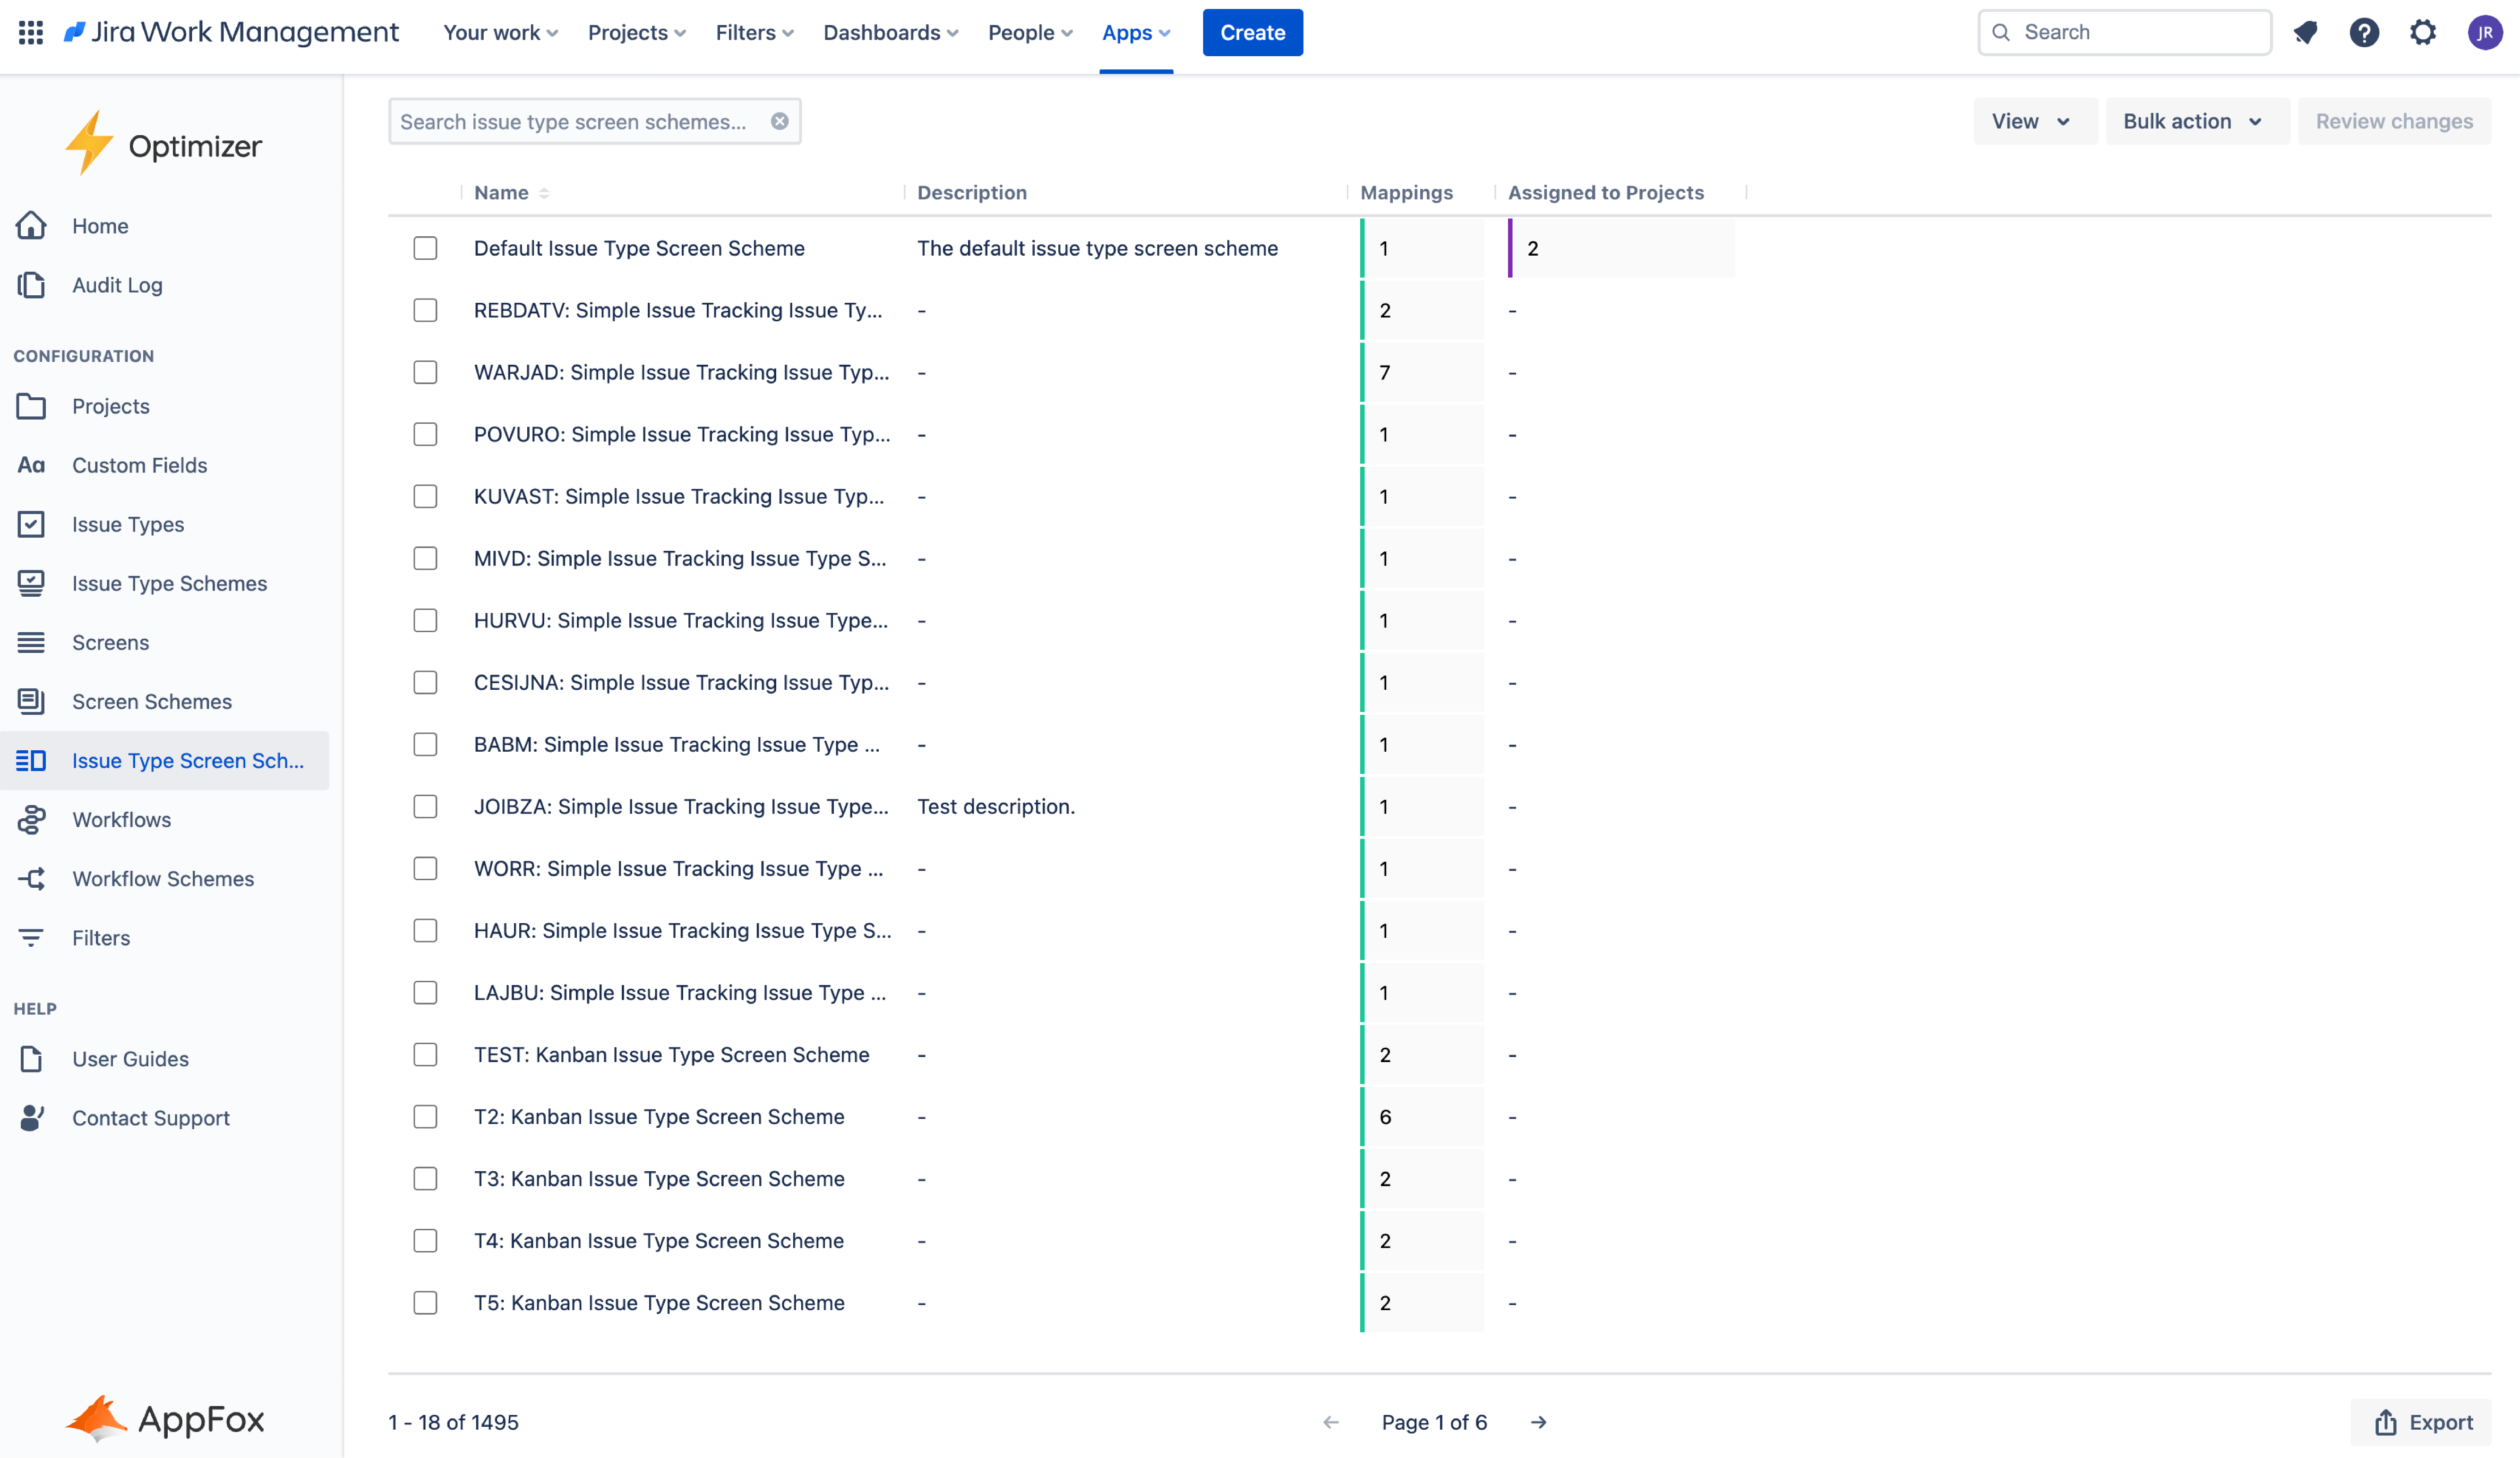Image resolution: width=2520 pixels, height=1458 pixels.
Task: Click the blue Create button
Action: [1252, 32]
